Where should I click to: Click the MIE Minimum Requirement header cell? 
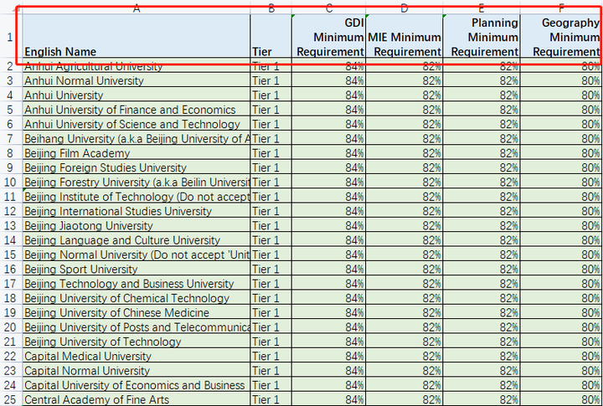pyautogui.click(x=405, y=37)
